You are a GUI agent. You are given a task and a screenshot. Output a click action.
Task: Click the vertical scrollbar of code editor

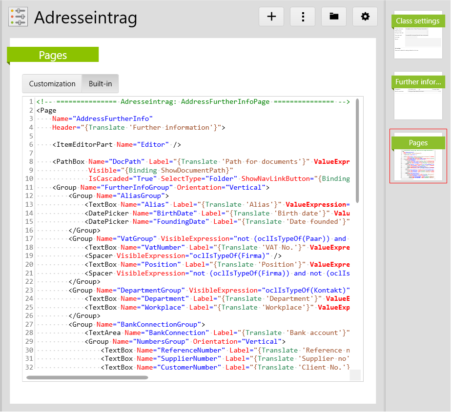pyautogui.click(x=357, y=150)
